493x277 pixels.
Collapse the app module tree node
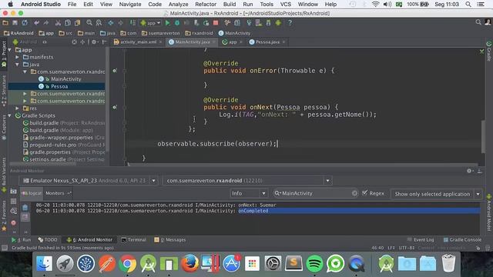(10, 49)
